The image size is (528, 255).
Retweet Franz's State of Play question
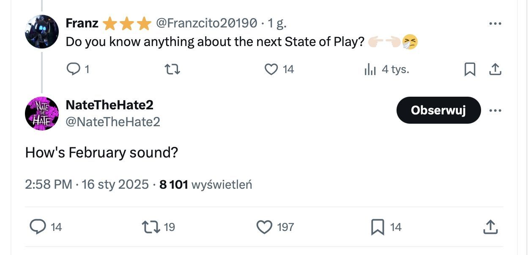[172, 69]
